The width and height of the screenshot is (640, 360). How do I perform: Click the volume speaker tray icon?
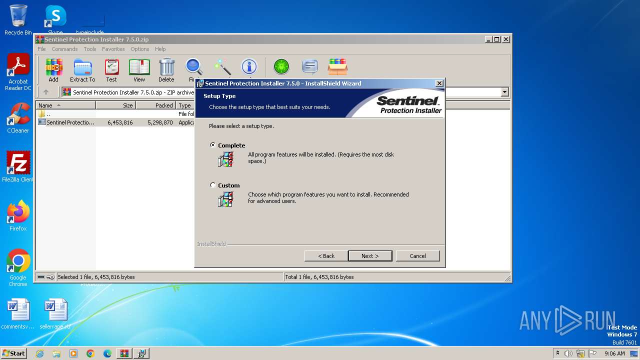[568, 353]
